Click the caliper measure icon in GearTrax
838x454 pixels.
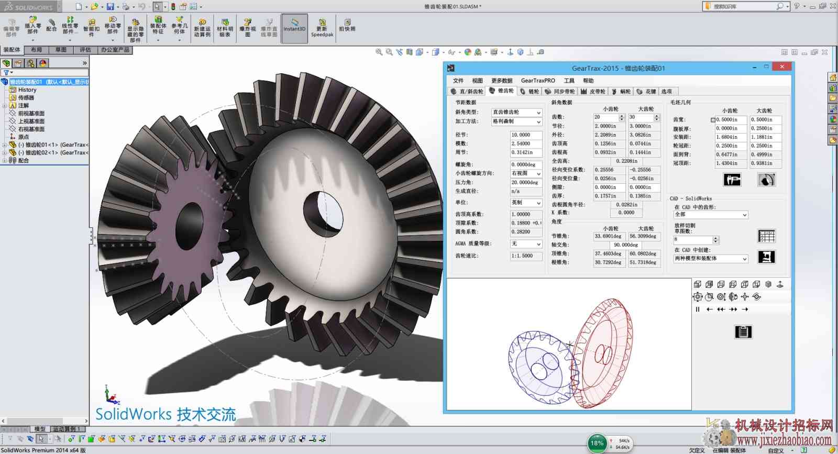(x=732, y=180)
